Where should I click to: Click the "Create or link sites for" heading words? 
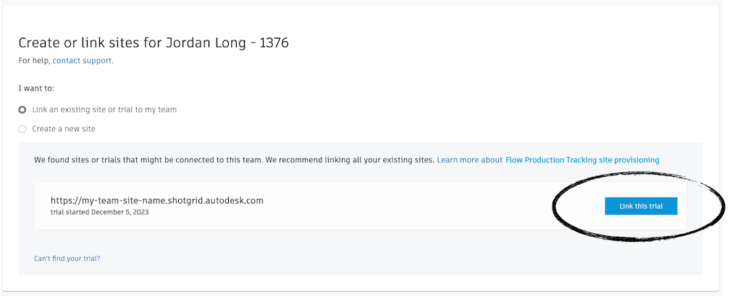coord(87,43)
